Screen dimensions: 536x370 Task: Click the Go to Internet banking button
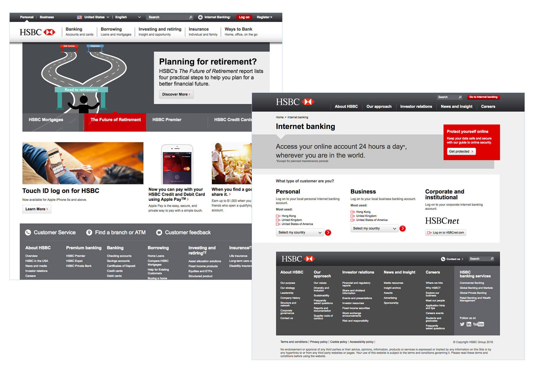483,97
